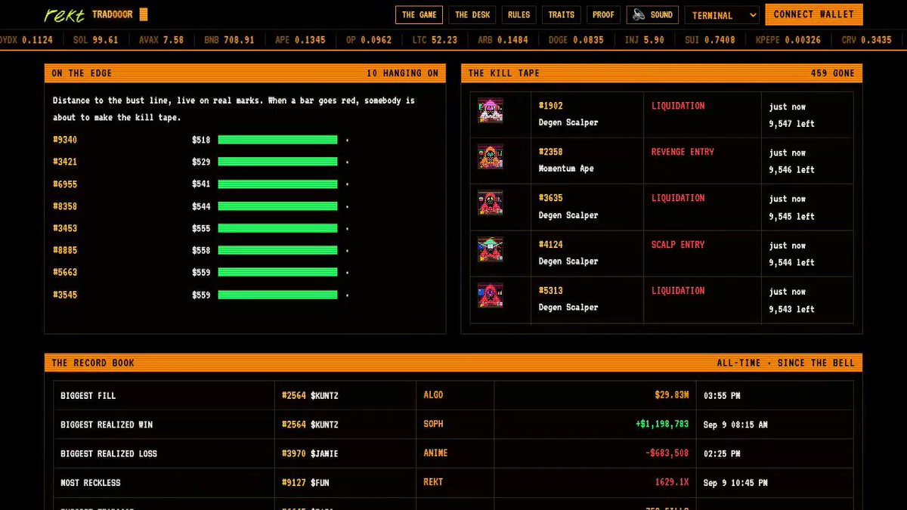This screenshot has height=510, width=907.
Task: Click the green bar for trader #3545
Action: 277,295
